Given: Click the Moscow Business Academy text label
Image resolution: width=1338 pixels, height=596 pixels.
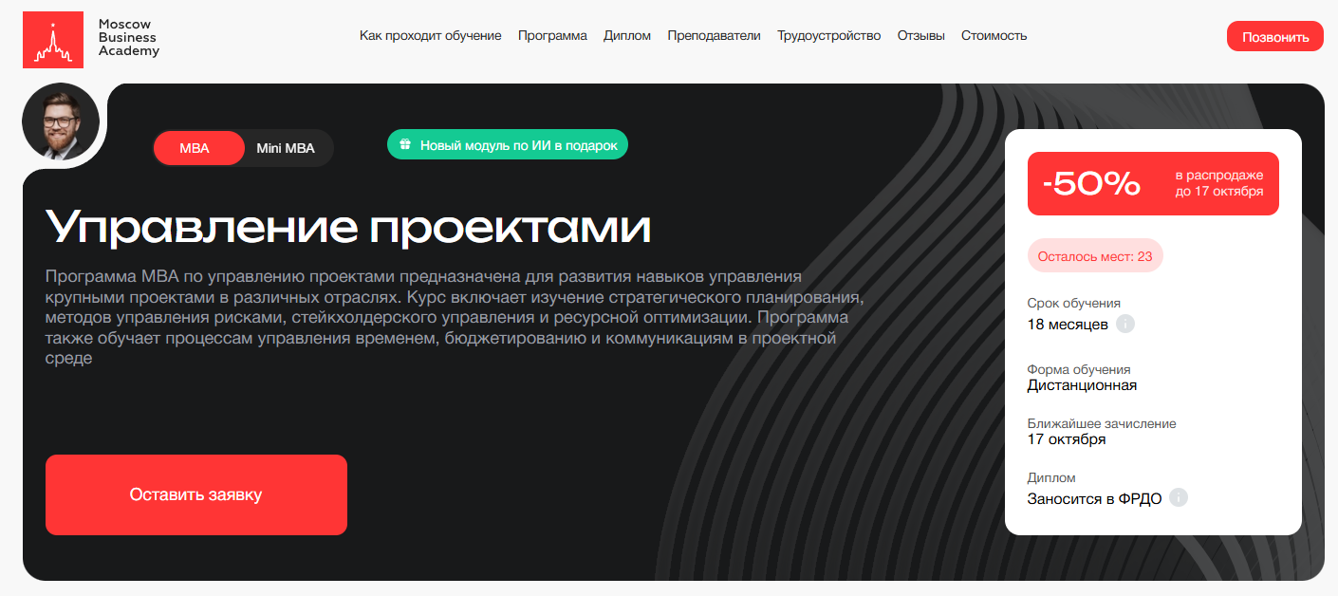Looking at the screenshot, I should tap(128, 37).
